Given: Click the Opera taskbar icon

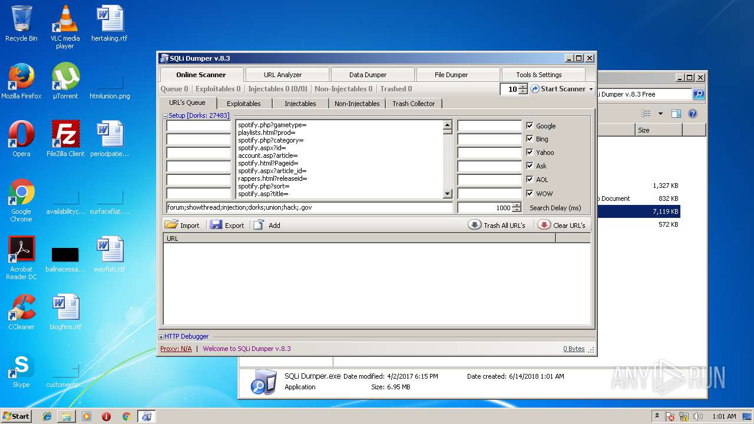Looking at the screenshot, I should (106, 416).
